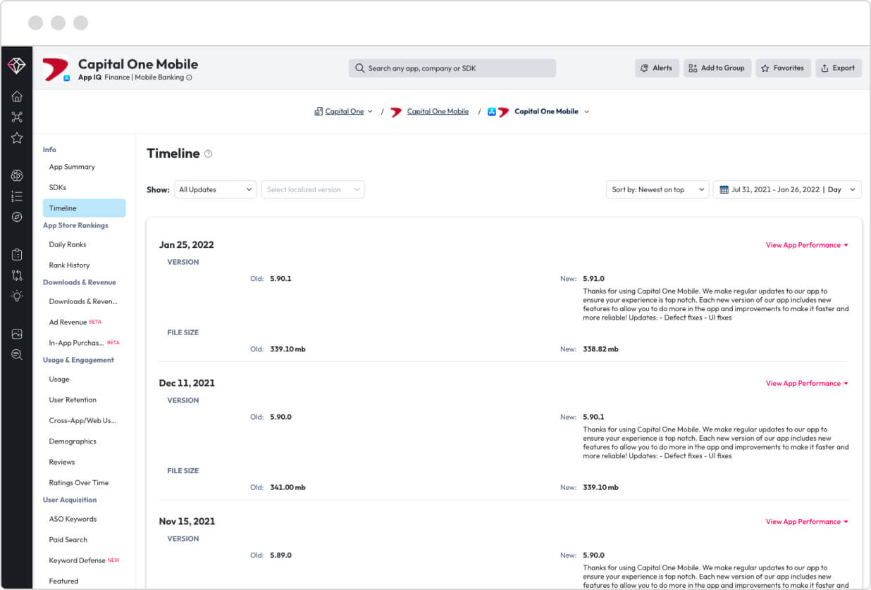Viewport: 871px width, 590px height.
Task: Open the compare arrows icon in the sidebar
Action: [17, 275]
